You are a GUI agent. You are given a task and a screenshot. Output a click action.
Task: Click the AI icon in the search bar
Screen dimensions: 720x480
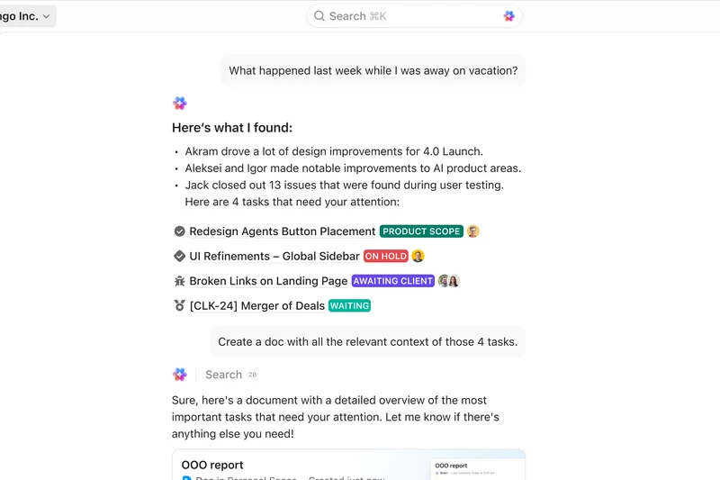(x=509, y=16)
